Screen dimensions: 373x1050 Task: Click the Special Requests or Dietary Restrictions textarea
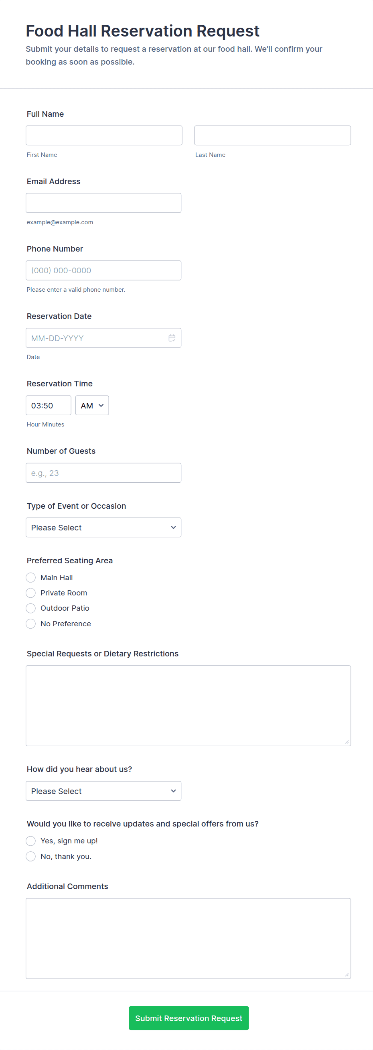tap(189, 706)
